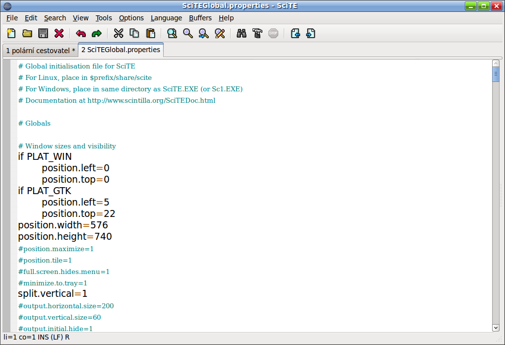Click the comment '#full.screen.hides.menu=1'
The width and height of the screenshot is (505, 345).
64,272
